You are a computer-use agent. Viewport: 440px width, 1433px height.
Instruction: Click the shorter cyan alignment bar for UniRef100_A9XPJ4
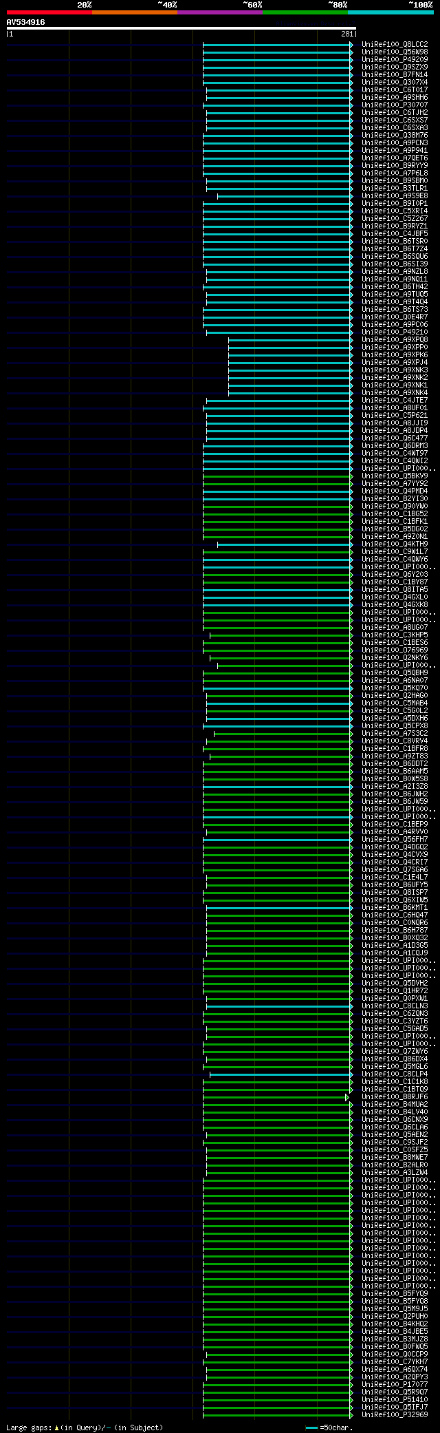(x=289, y=362)
